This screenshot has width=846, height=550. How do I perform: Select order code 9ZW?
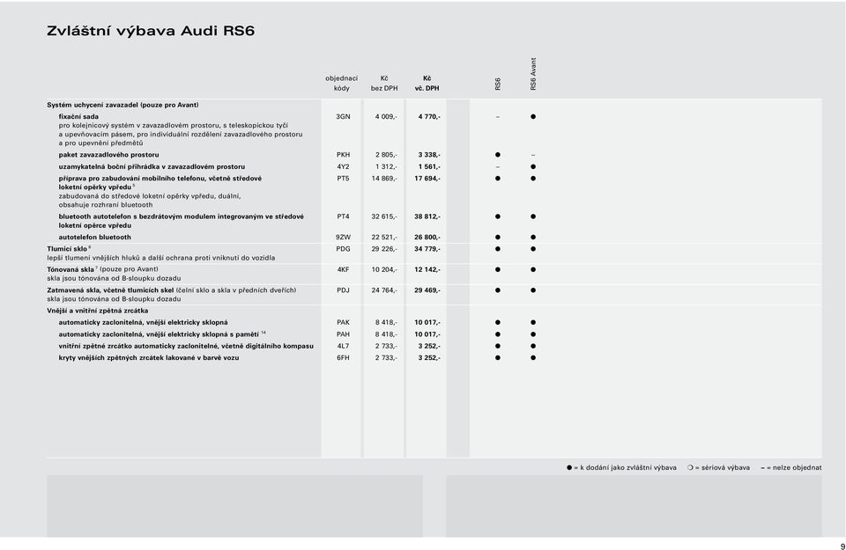coord(343,237)
